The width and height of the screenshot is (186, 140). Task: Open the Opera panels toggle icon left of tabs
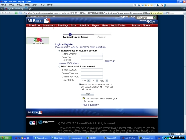click(2, 9)
